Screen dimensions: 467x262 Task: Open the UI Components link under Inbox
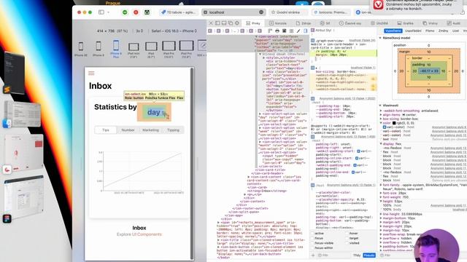[147, 234]
